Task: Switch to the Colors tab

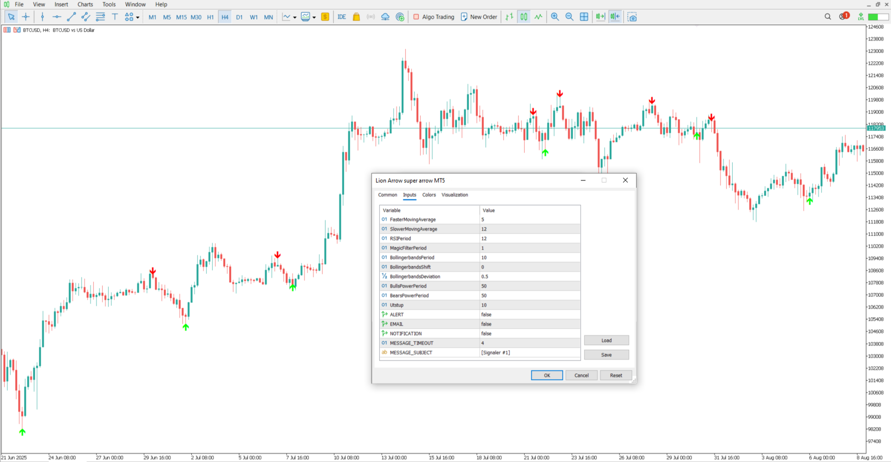Action: tap(429, 195)
